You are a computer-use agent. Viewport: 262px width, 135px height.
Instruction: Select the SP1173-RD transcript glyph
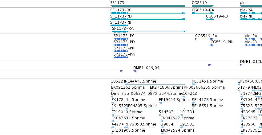(x=148, y=19)
